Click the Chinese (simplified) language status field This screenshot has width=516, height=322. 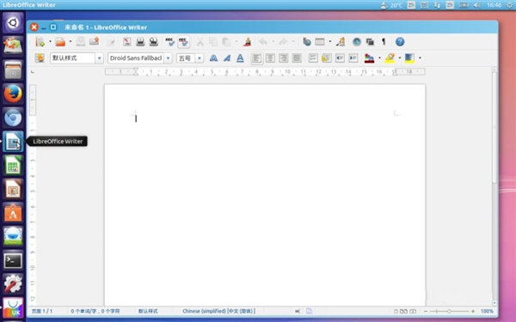[x=218, y=311]
